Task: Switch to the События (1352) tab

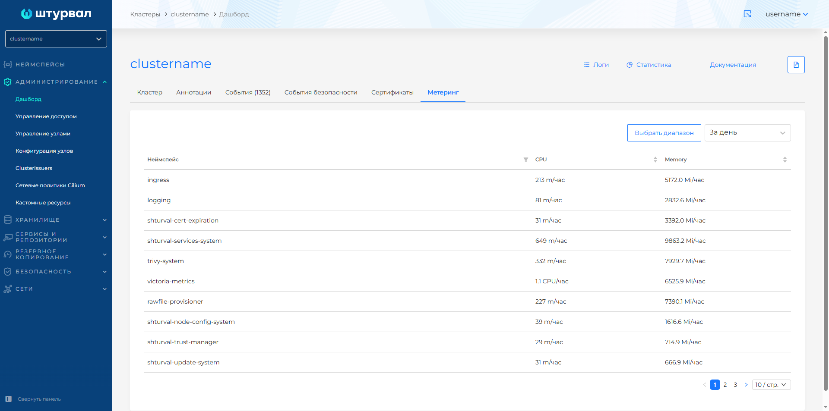Action: 248,92
